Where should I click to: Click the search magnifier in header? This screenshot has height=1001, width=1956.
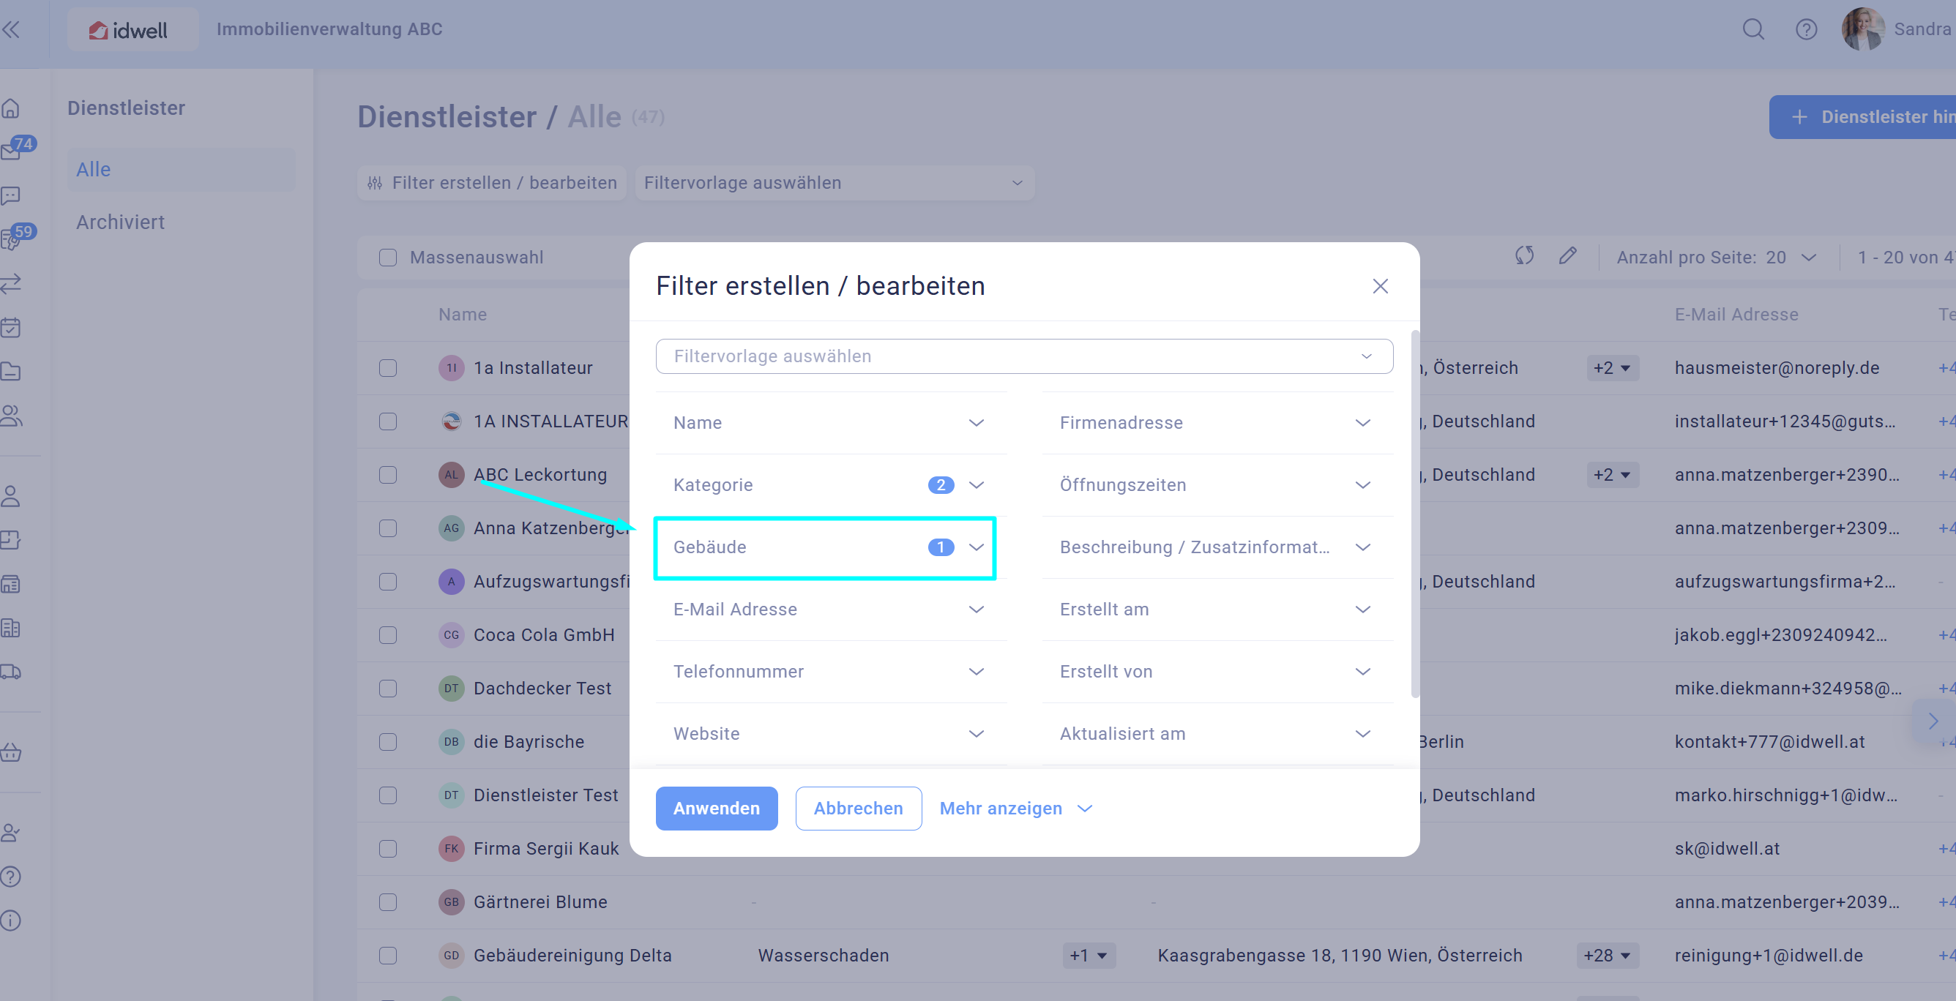pos(1753,29)
